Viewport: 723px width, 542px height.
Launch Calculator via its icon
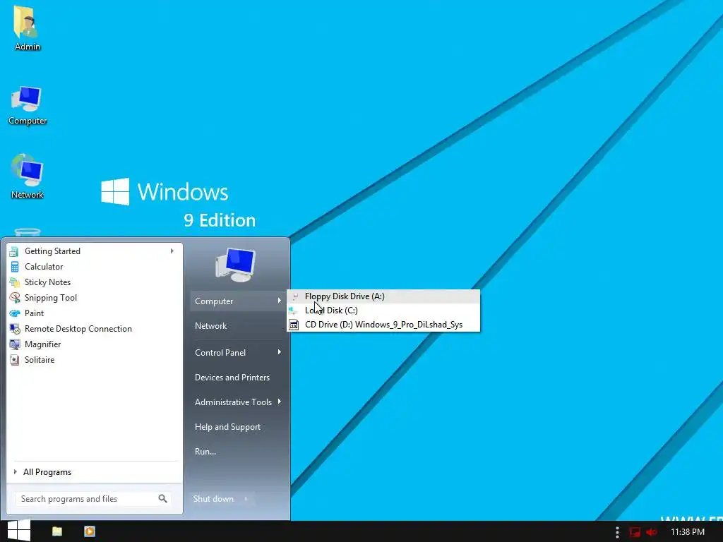pos(15,267)
